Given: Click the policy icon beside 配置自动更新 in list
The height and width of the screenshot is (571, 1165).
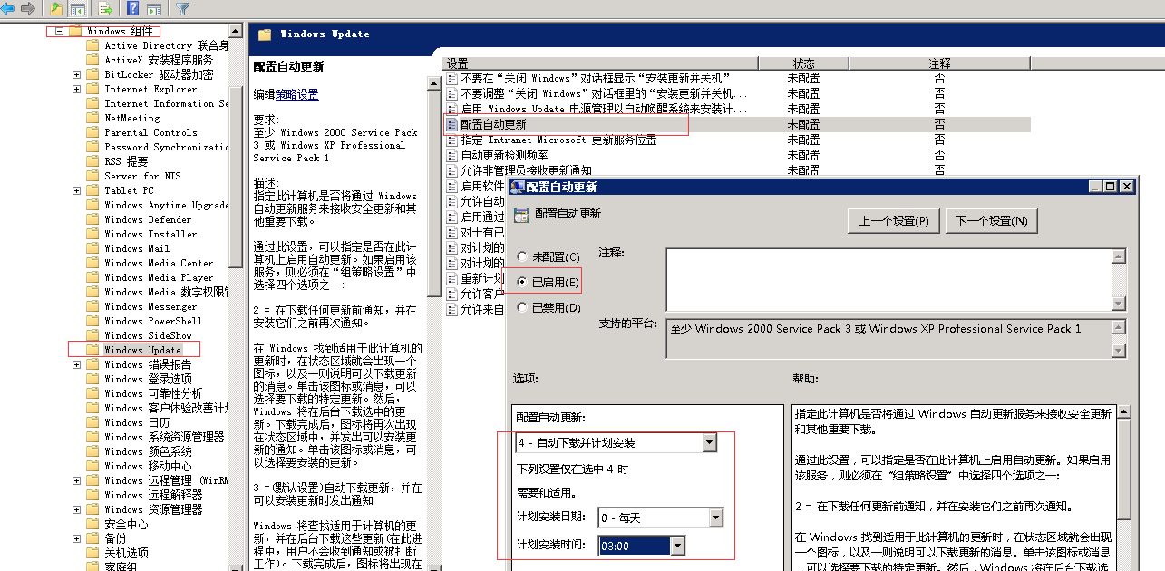Looking at the screenshot, I should coord(451,124).
